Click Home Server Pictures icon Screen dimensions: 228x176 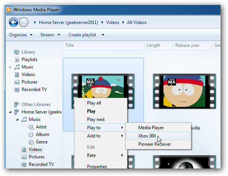click(x=24, y=157)
